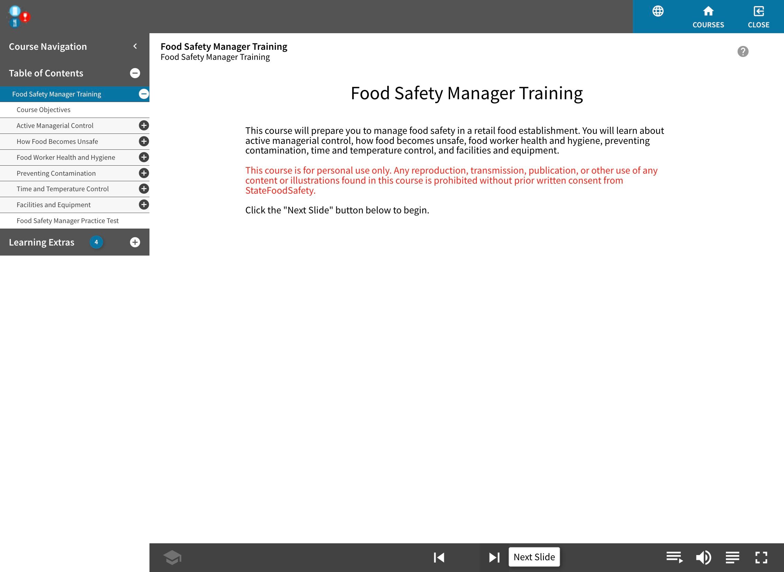Expand the Learning Extras section

135,242
